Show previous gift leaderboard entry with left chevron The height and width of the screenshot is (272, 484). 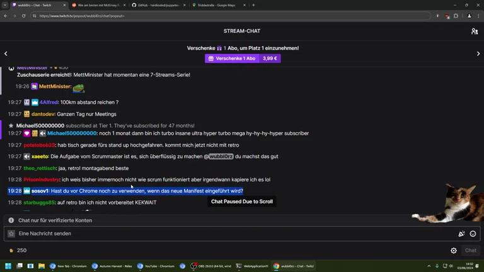coord(6,54)
